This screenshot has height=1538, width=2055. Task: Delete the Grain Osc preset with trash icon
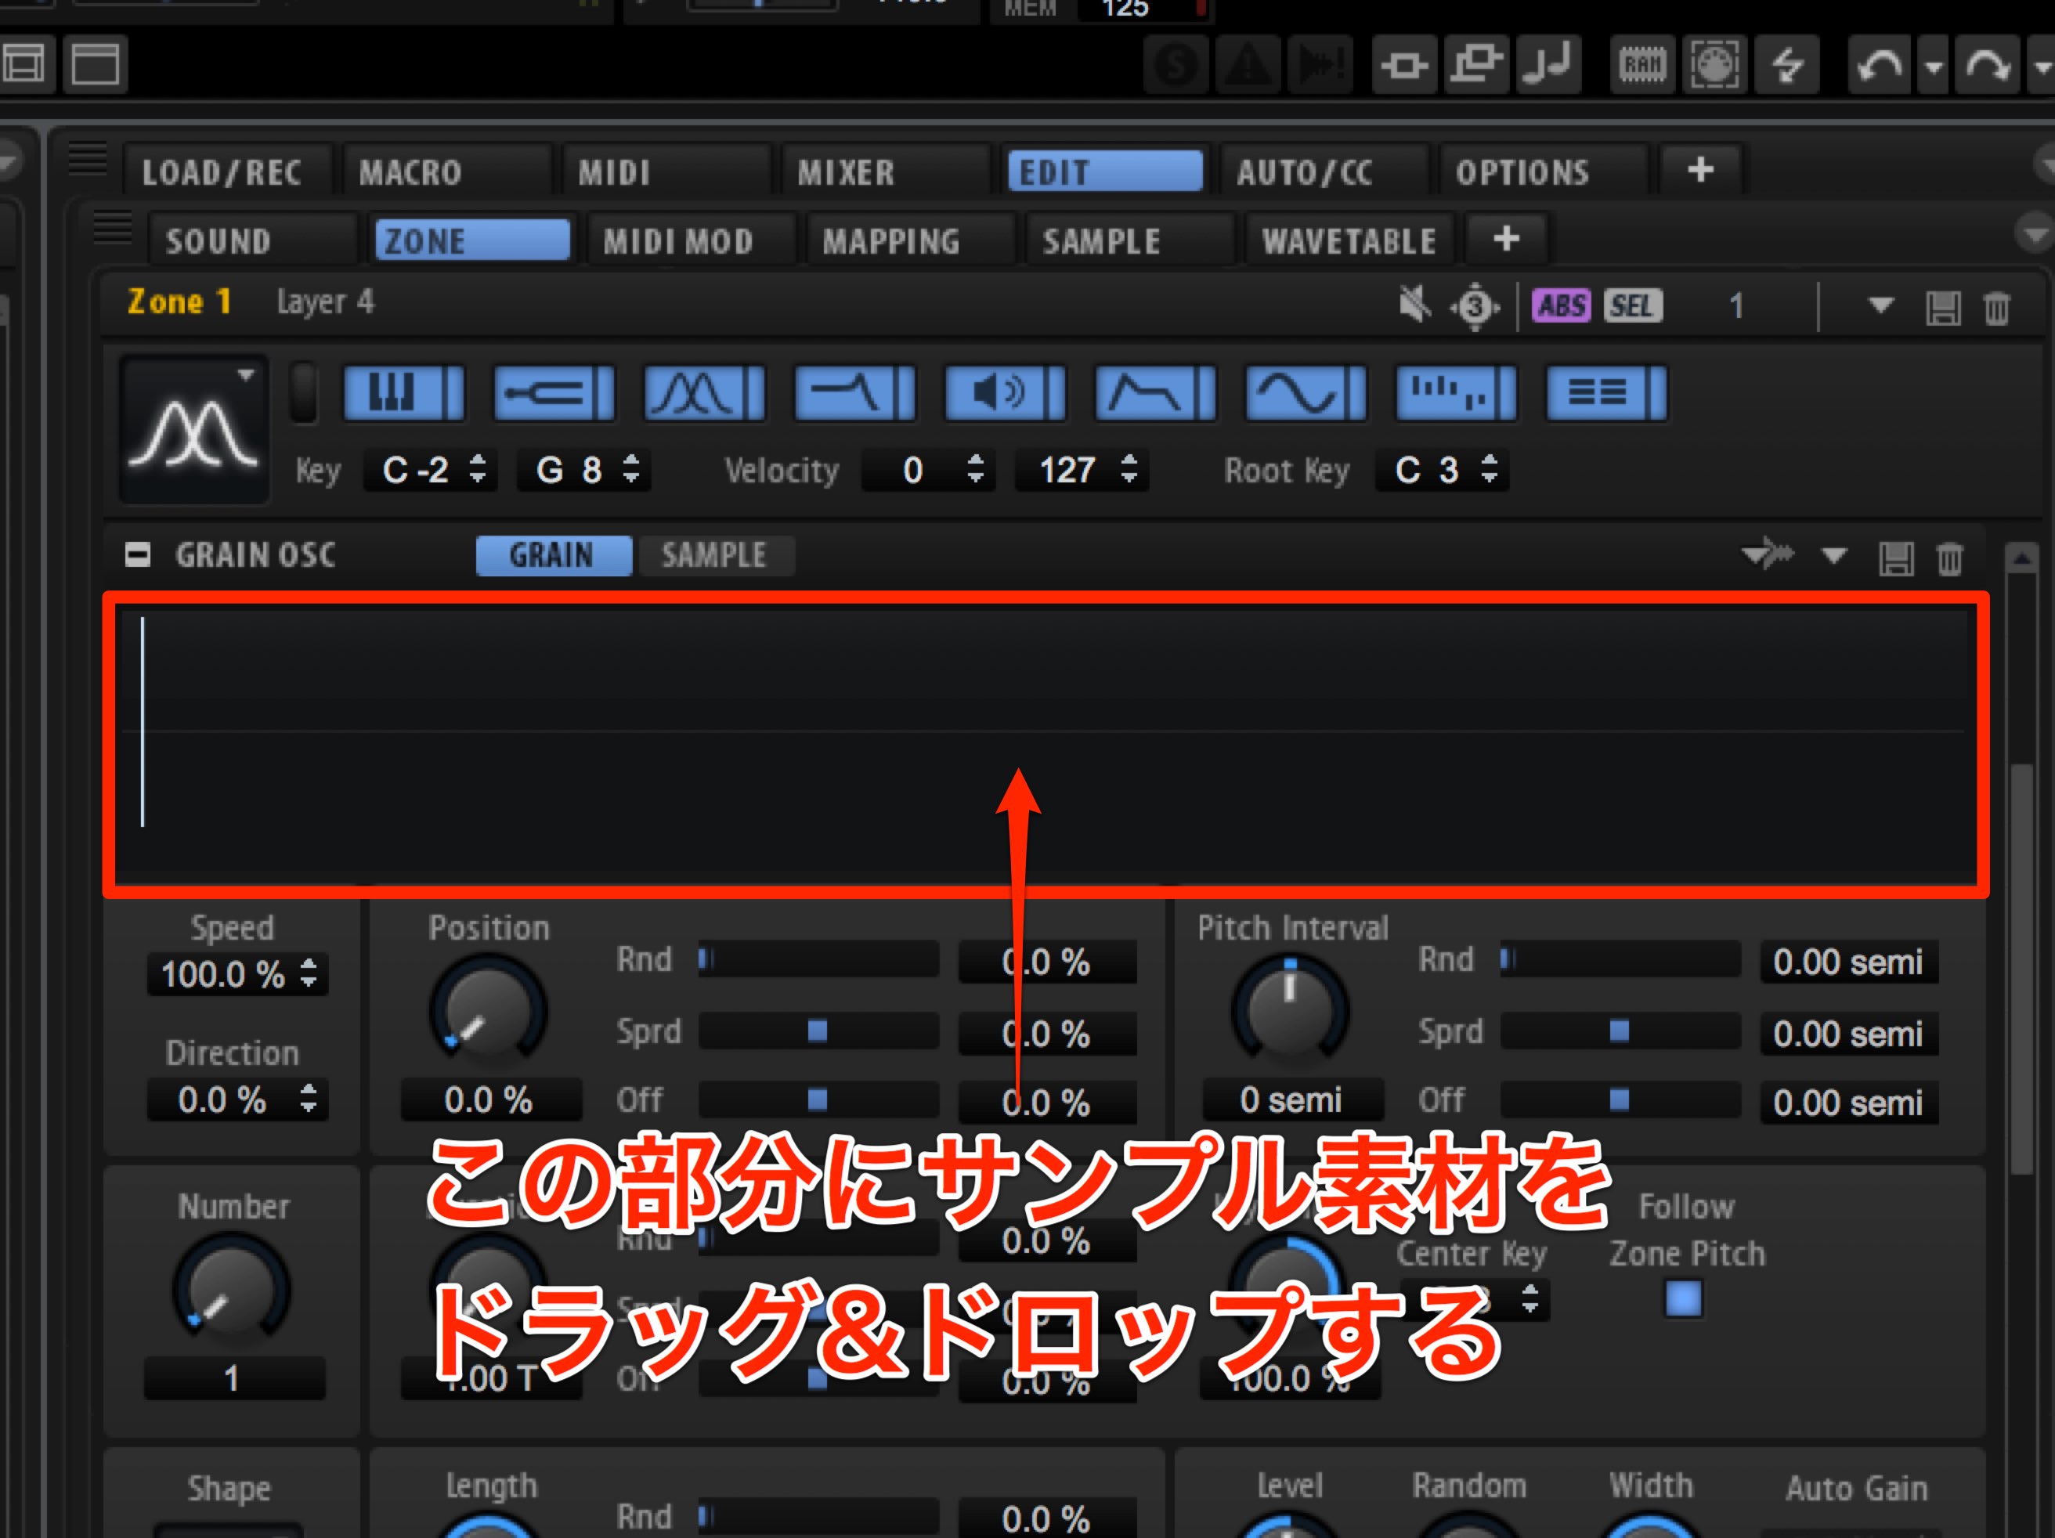tap(1950, 558)
